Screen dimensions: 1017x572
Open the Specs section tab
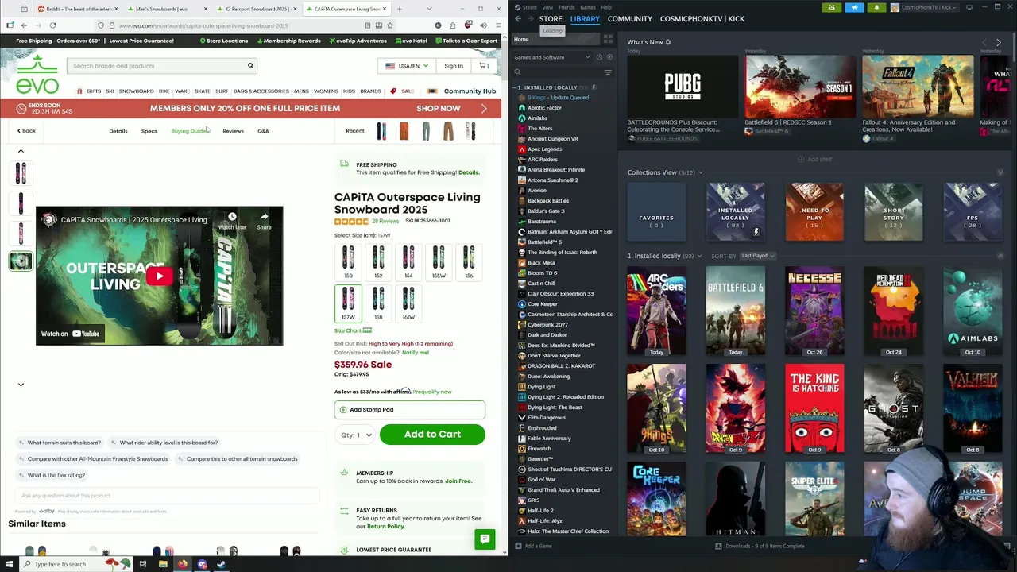tap(149, 131)
